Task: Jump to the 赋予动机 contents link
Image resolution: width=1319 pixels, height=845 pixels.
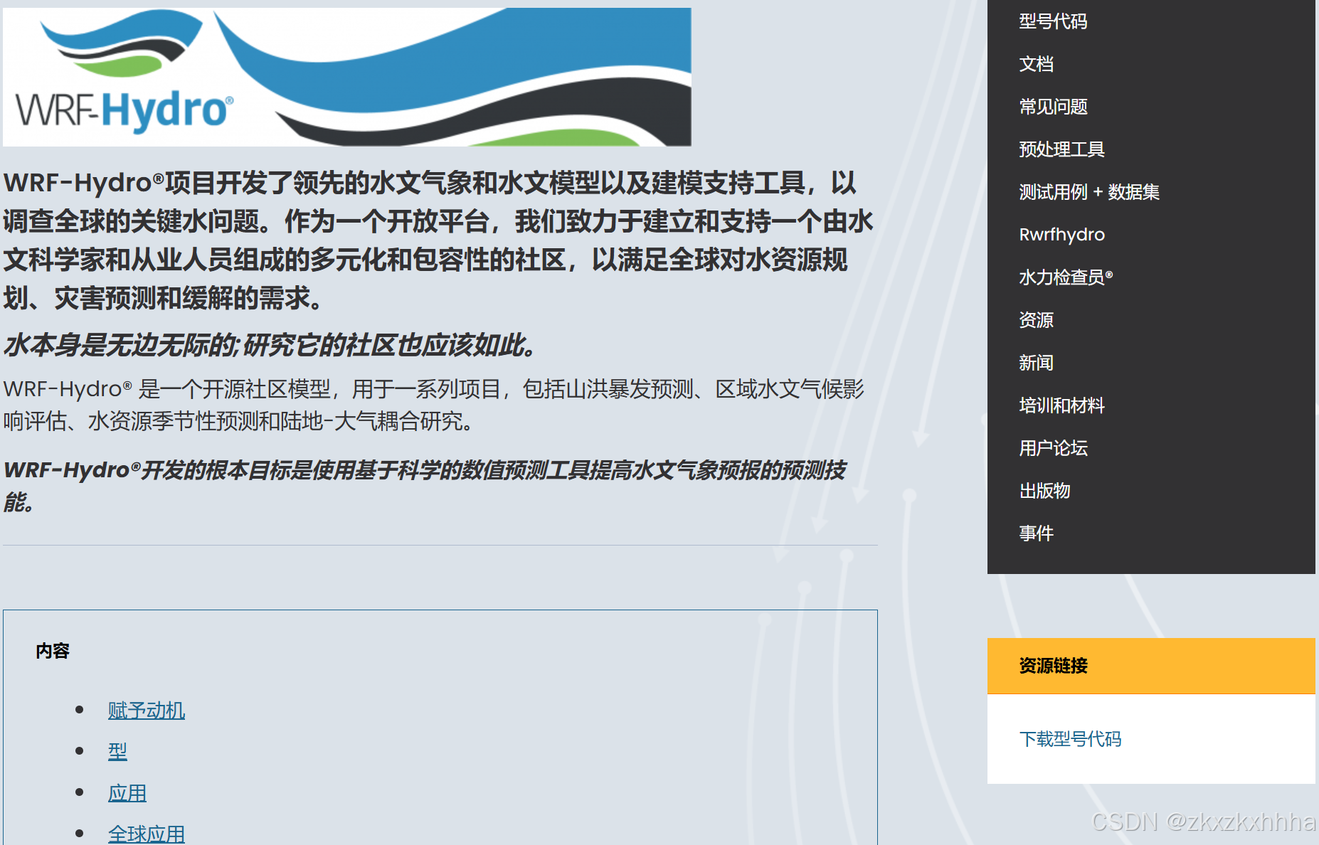Action: 147,711
